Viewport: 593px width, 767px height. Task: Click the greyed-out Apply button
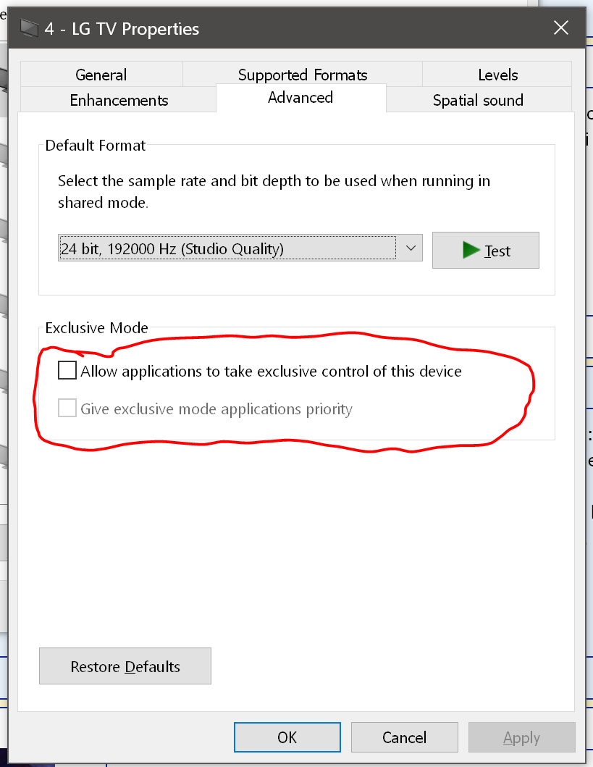tap(521, 737)
